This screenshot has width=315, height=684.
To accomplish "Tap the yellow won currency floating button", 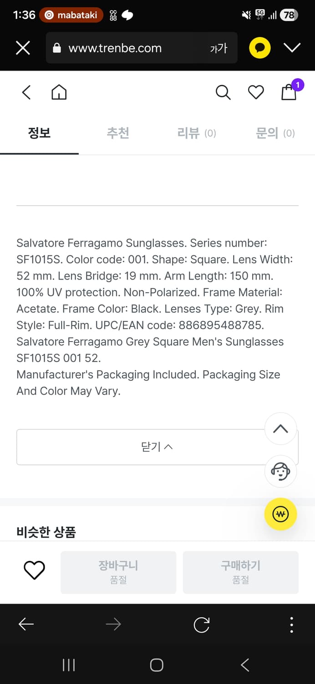I will (x=280, y=514).
